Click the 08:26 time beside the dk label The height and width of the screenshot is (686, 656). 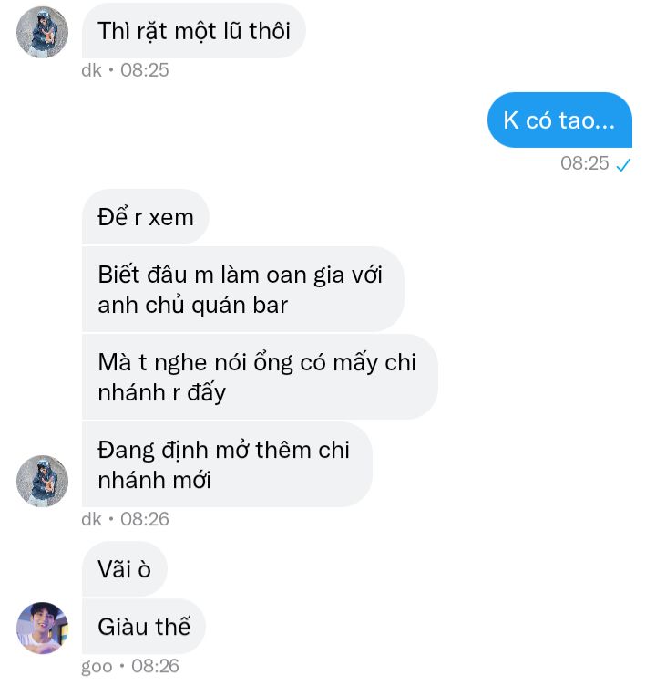(x=145, y=519)
